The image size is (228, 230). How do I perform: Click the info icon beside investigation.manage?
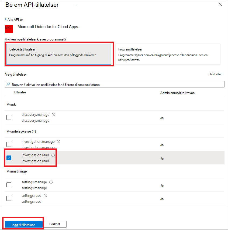pyautogui.click(x=58, y=141)
